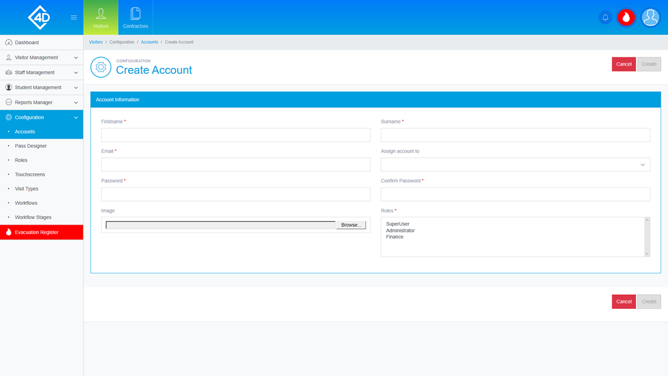This screenshot has height=376, width=668.
Task: Click the Create Account gear icon
Action: (101, 67)
